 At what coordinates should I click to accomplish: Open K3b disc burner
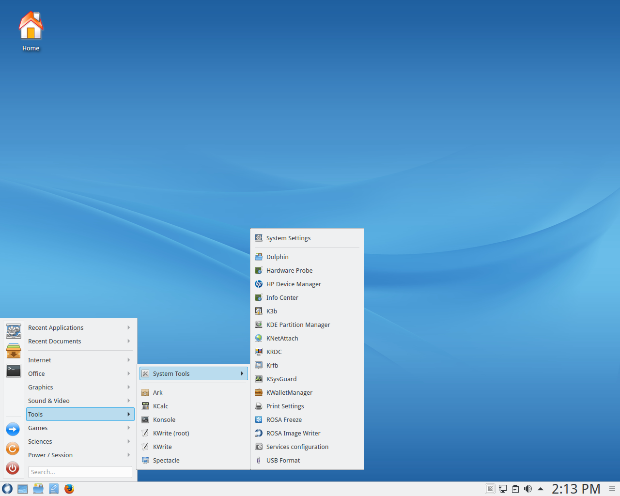[x=307, y=311]
